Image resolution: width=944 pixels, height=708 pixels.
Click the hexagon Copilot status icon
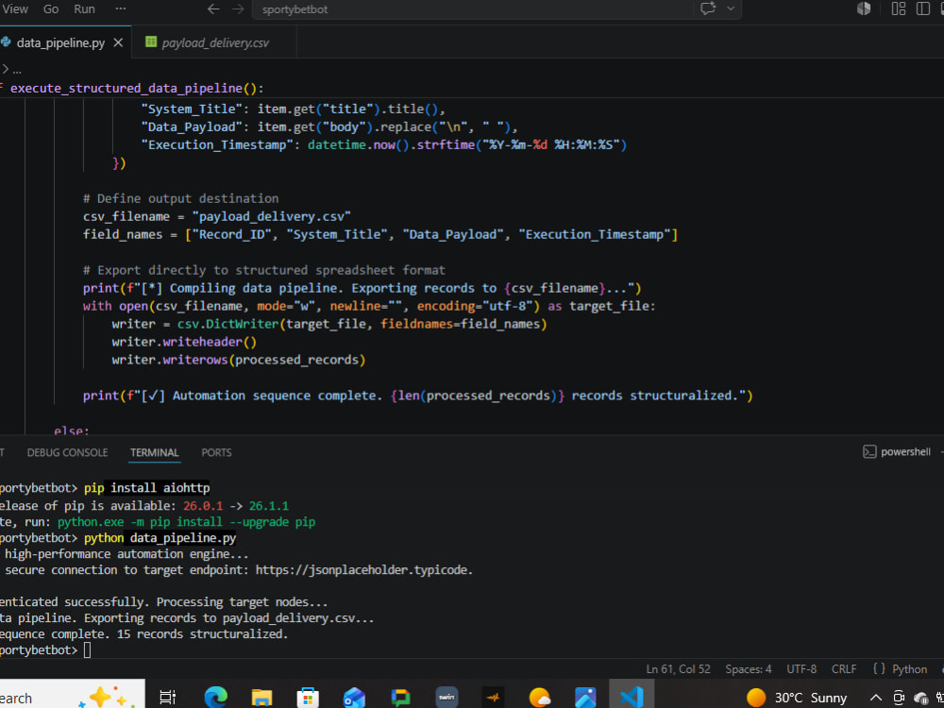tap(864, 8)
